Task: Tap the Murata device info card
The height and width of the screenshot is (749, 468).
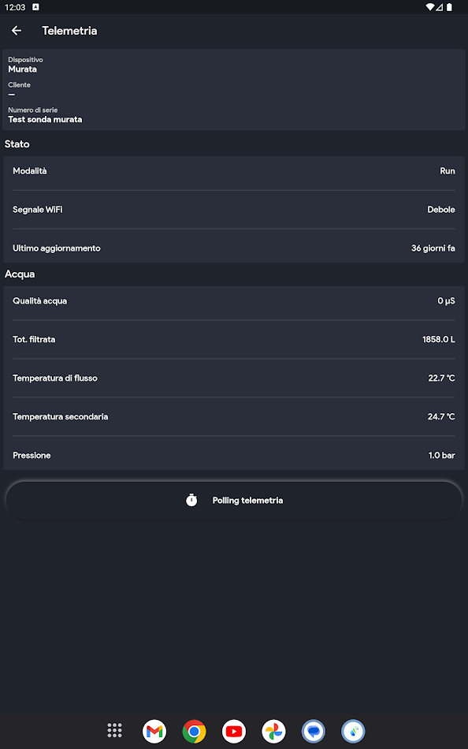Action: pyautogui.click(x=234, y=89)
